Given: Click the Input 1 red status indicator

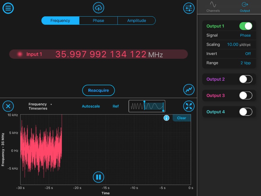Looking at the screenshot, I should pyautogui.click(x=20, y=54).
